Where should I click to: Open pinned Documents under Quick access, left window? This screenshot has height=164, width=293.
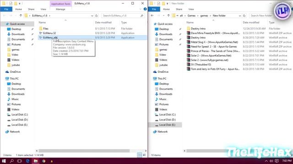[18, 40]
